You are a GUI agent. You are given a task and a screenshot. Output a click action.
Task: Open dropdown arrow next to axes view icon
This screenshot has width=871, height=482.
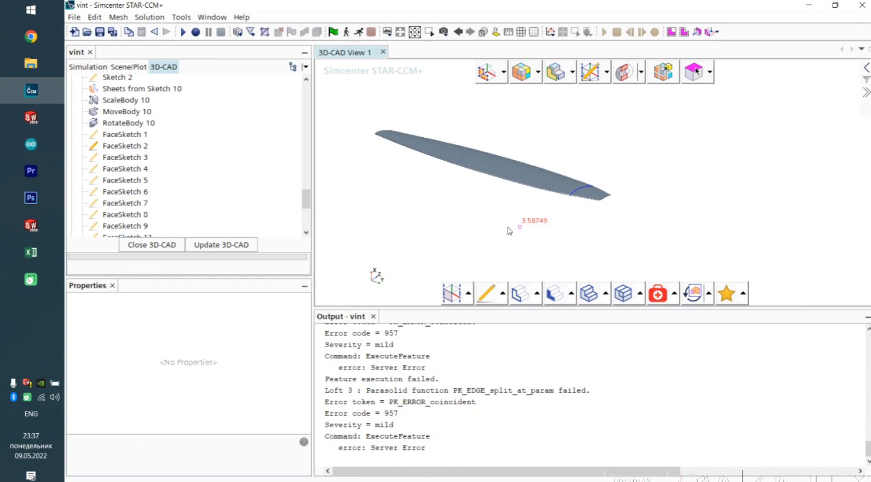504,72
